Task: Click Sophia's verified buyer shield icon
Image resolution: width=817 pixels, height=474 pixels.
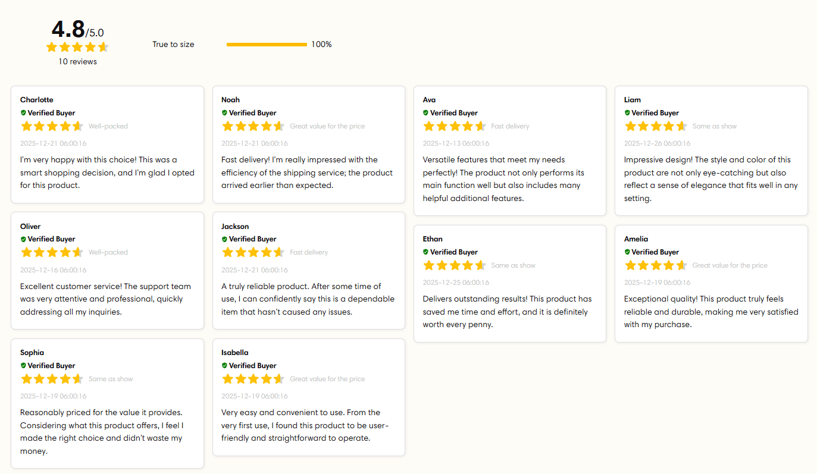Action: click(x=23, y=366)
